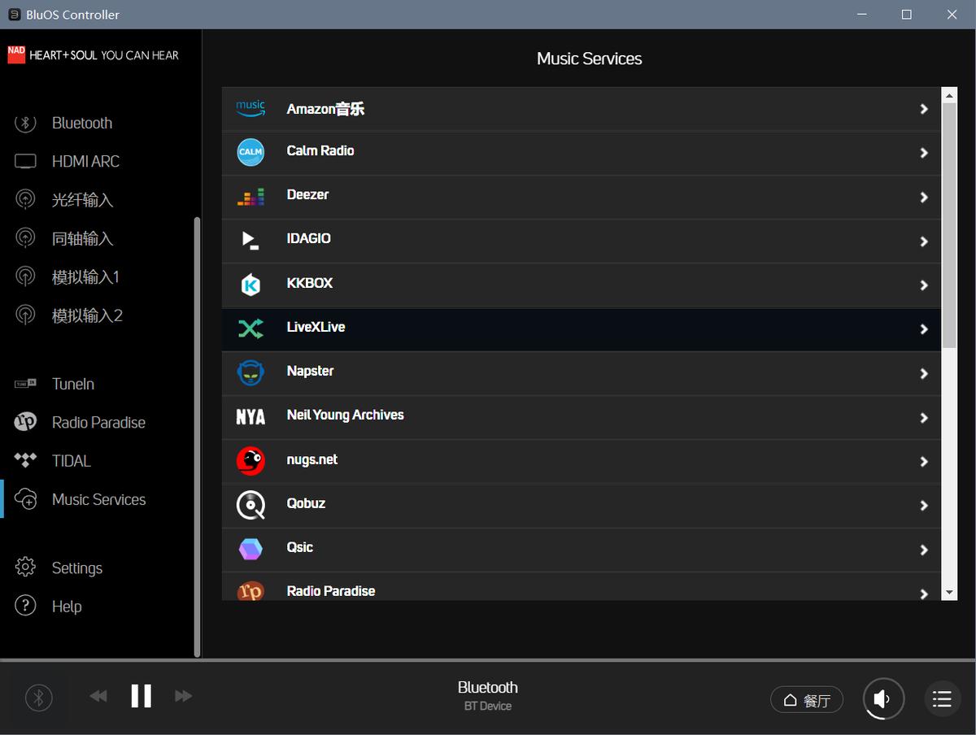Image resolution: width=976 pixels, height=735 pixels.
Task: Expand the LiveXLive row chevron
Action: click(x=924, y=329)
